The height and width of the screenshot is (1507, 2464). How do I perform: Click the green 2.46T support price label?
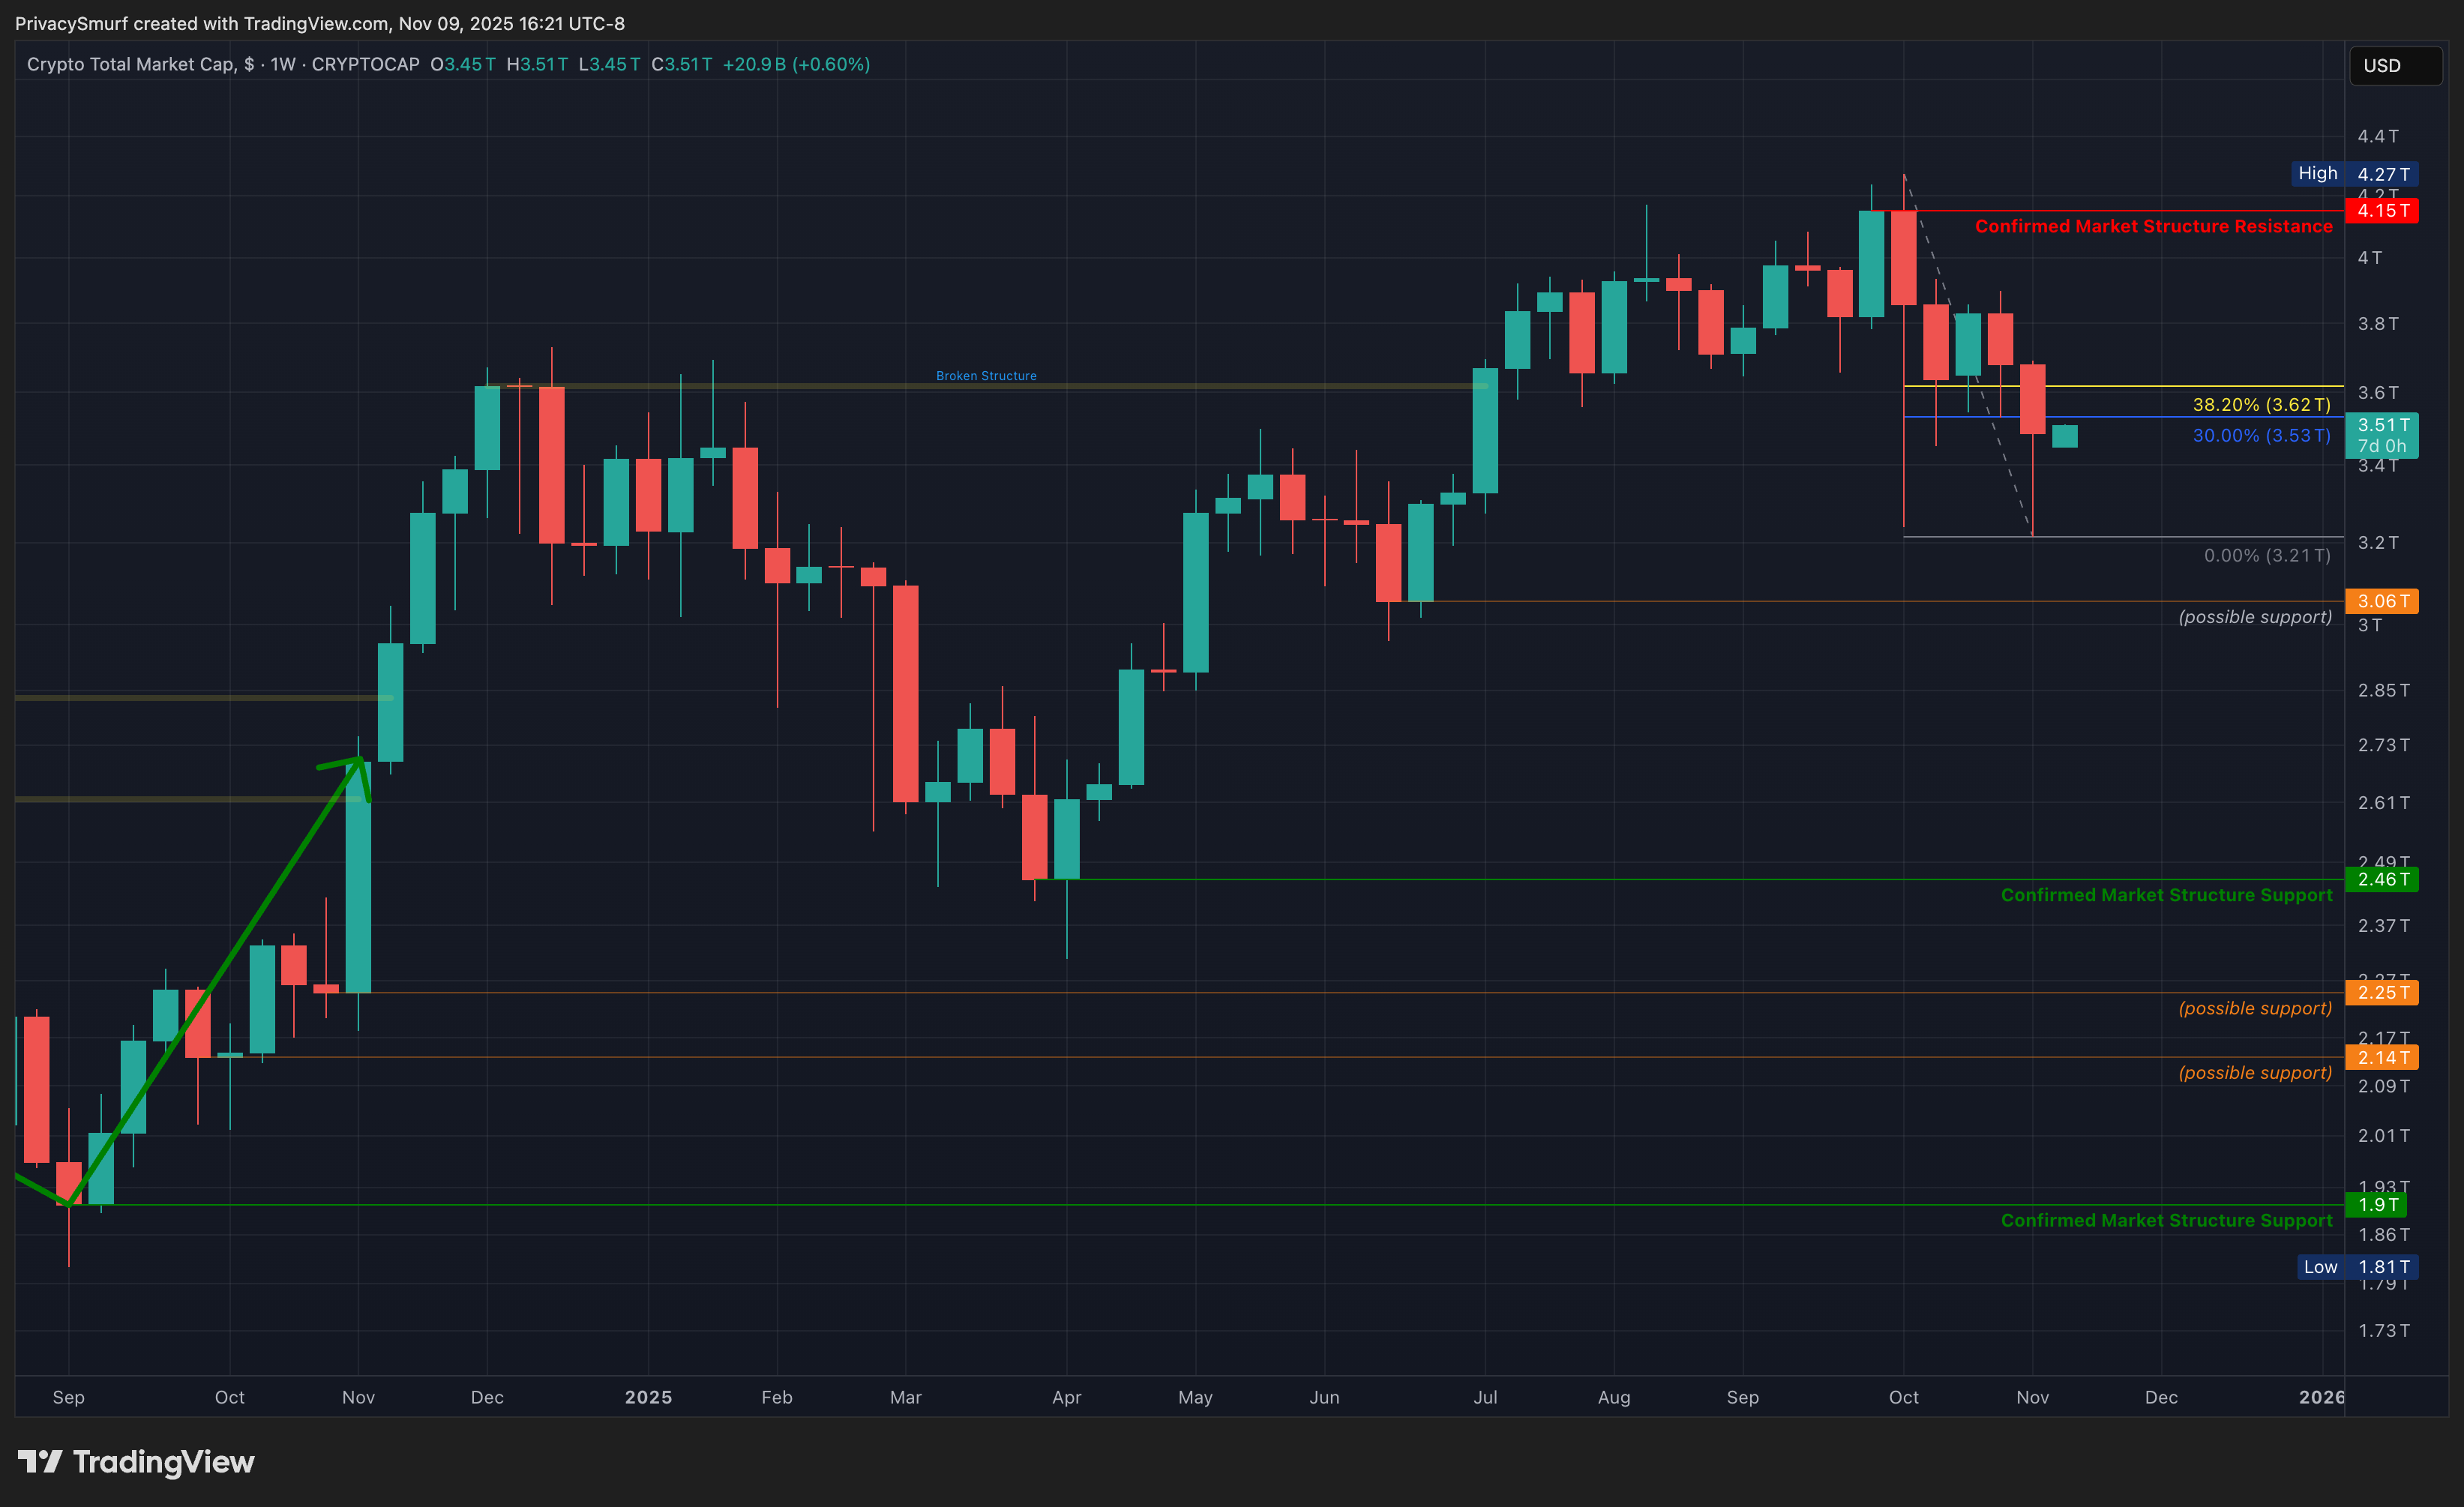(2382, 880)
